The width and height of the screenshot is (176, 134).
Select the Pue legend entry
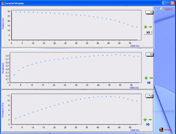tap(149, 96)
